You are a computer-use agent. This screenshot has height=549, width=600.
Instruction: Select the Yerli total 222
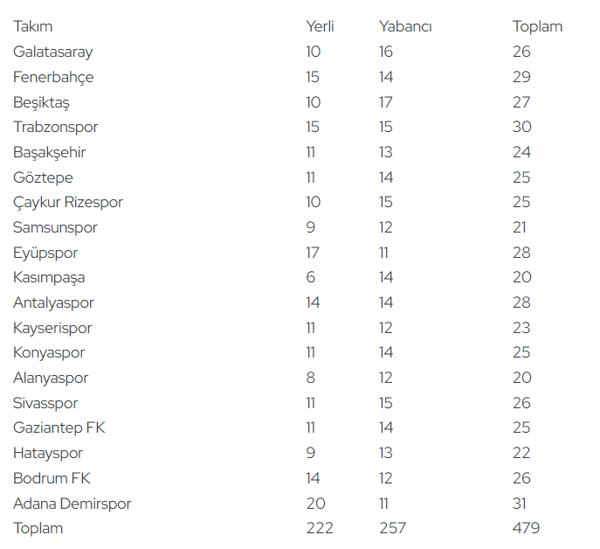[320, 527]
